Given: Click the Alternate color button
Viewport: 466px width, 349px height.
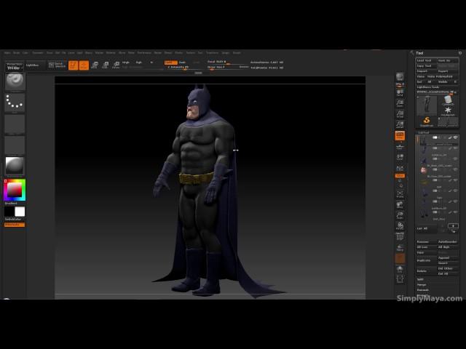Looking at the screenshot, I should 15,225.
